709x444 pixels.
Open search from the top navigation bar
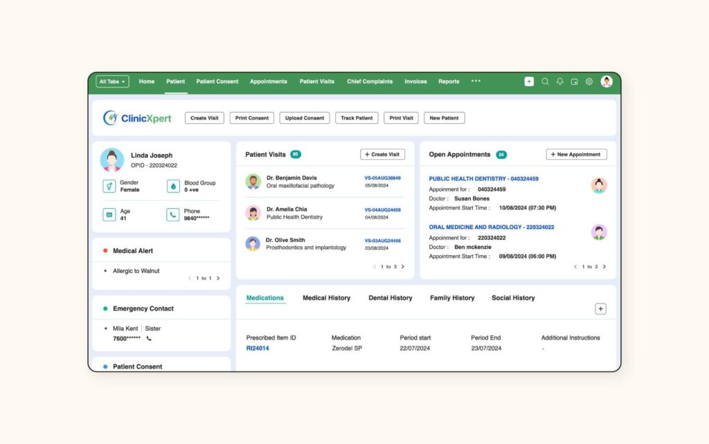[x=545, y=82]
